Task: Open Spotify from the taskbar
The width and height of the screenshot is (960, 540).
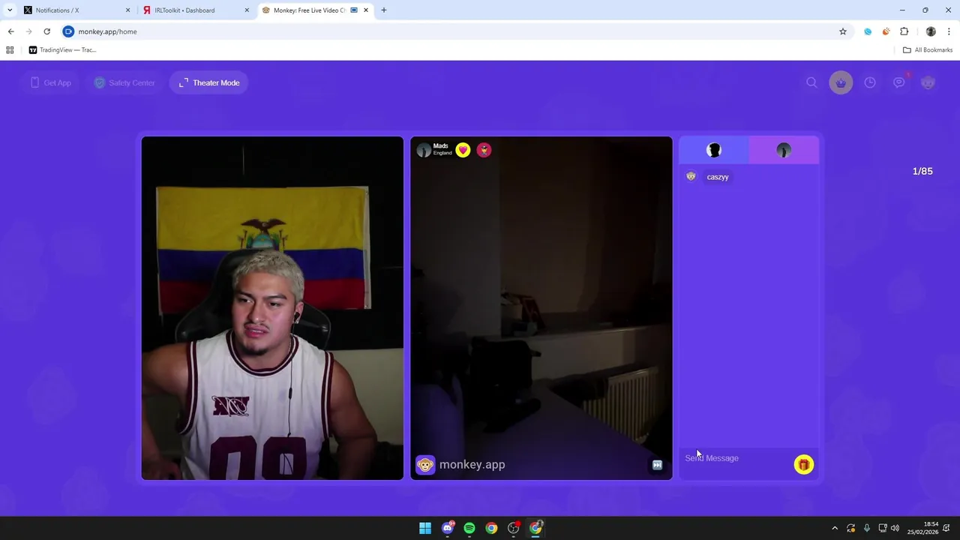Action: pyautogui.click(x=469, y=528)
